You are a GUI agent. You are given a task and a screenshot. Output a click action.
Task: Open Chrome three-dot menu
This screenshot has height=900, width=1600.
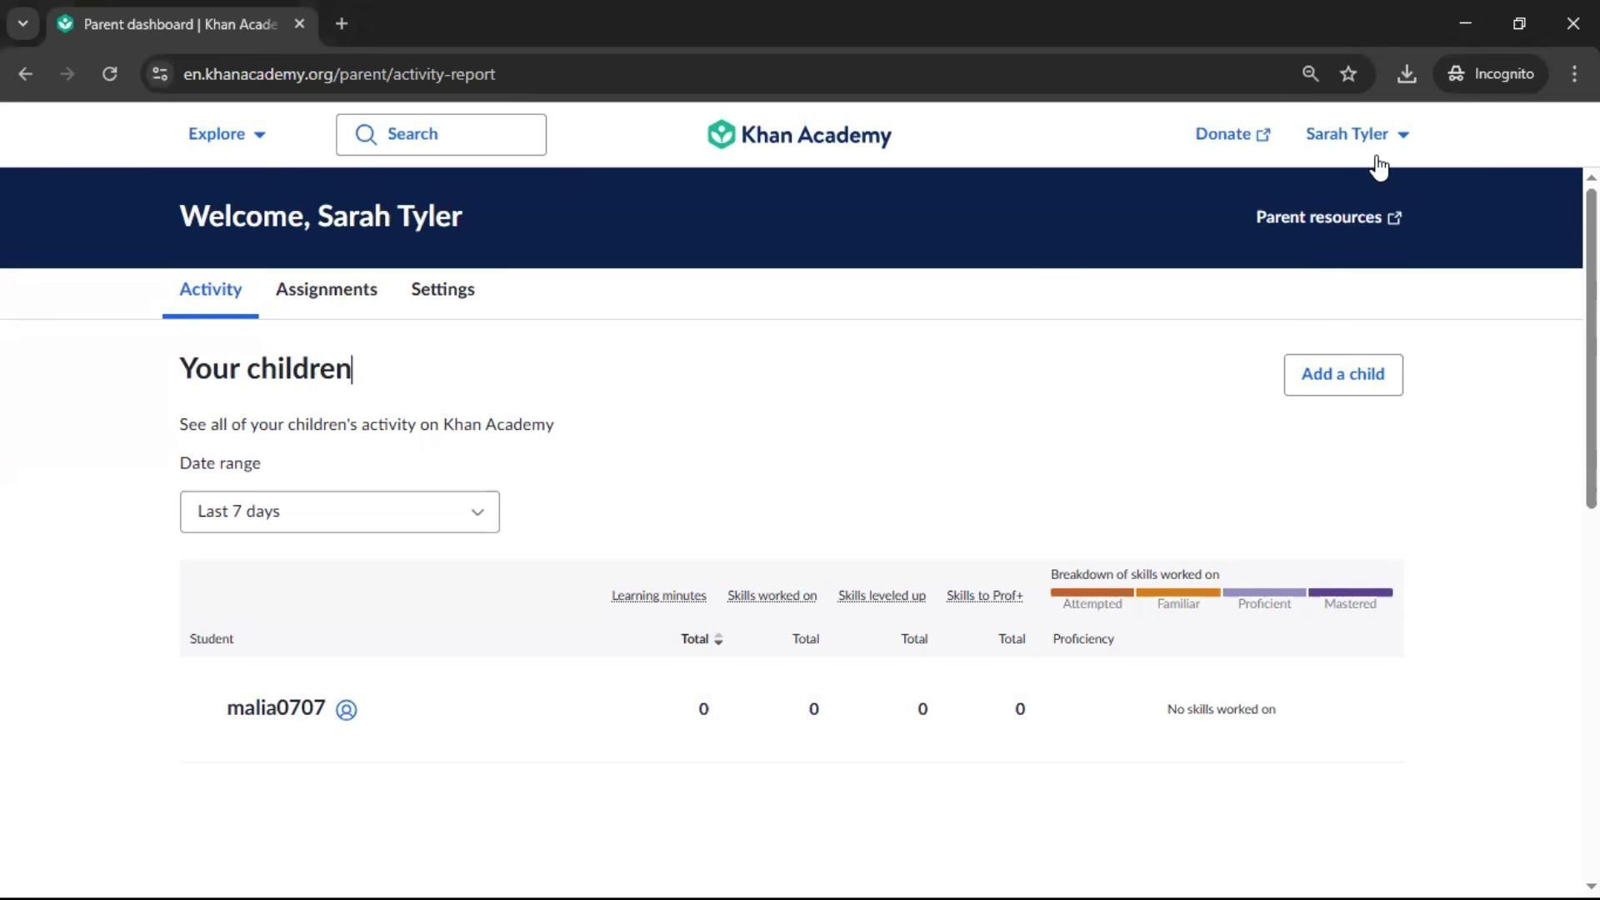pos(1574,74)
